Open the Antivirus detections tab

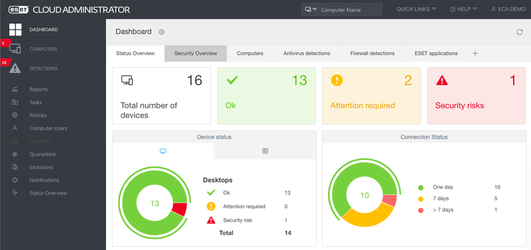tap(307, 54)
